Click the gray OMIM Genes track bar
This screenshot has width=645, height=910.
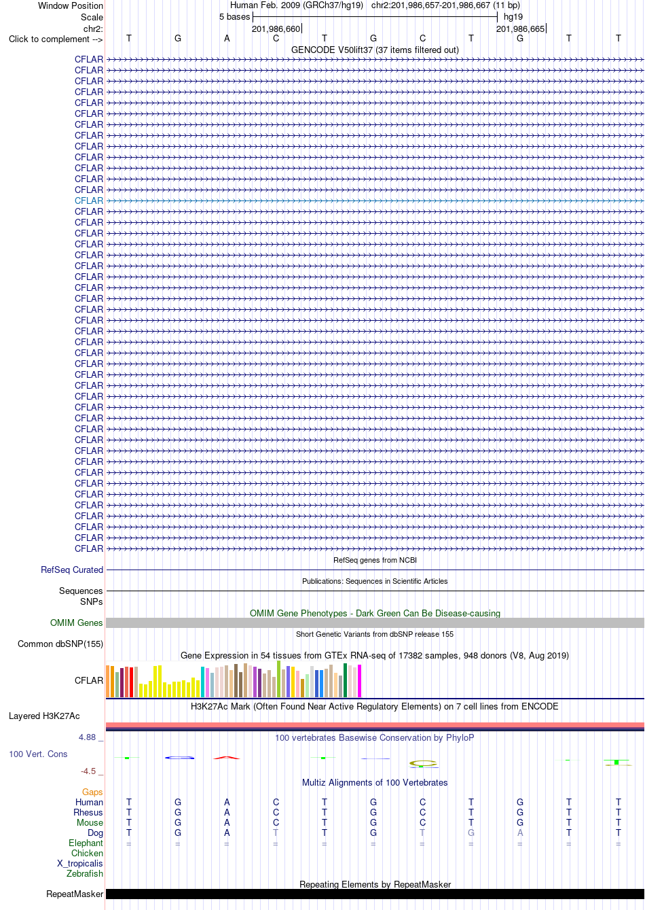click(375, 623)
